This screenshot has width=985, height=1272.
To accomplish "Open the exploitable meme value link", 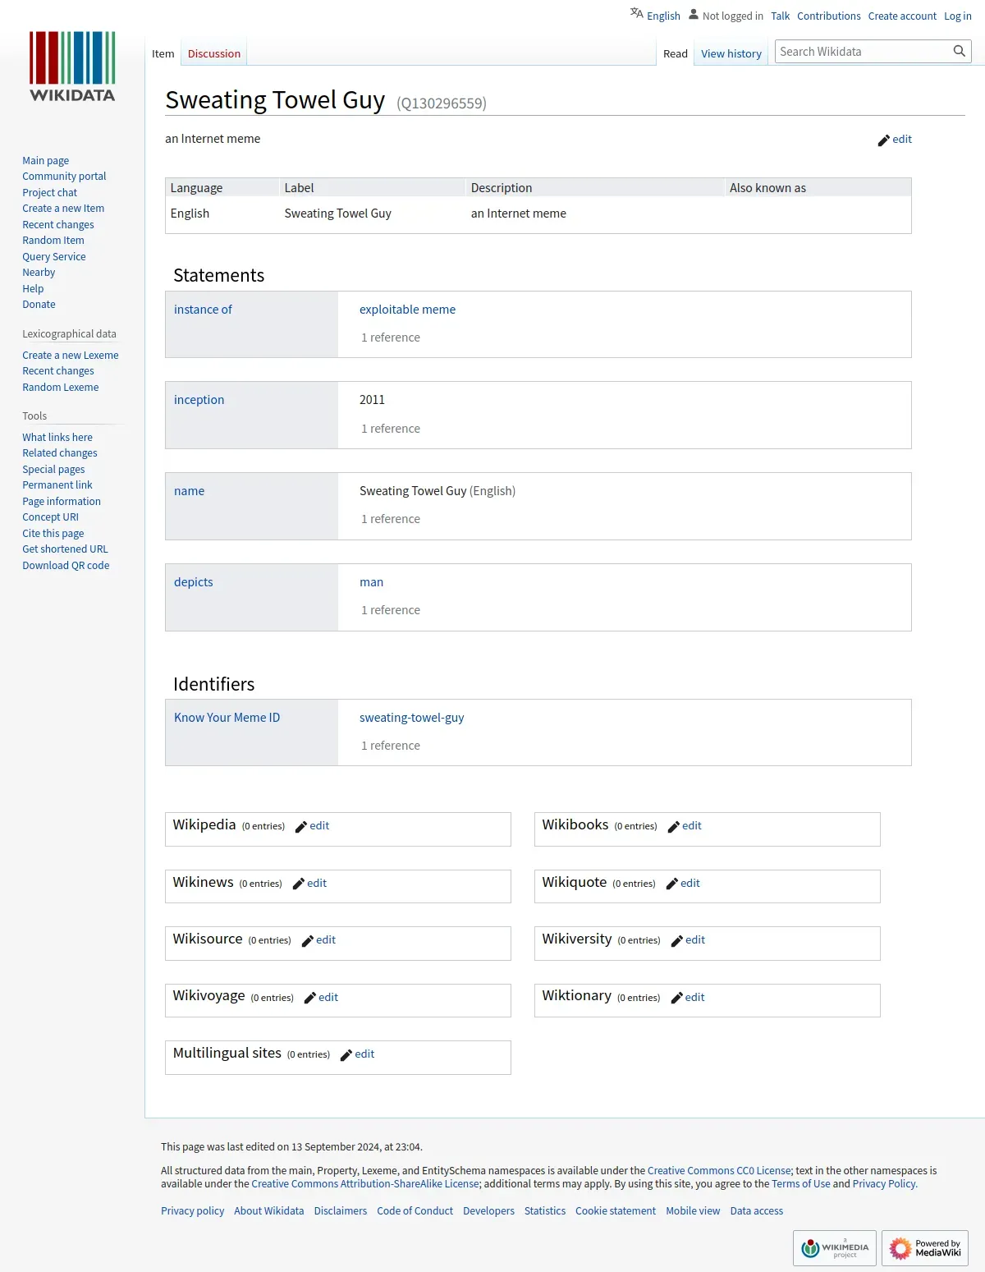I will point(407,310).
